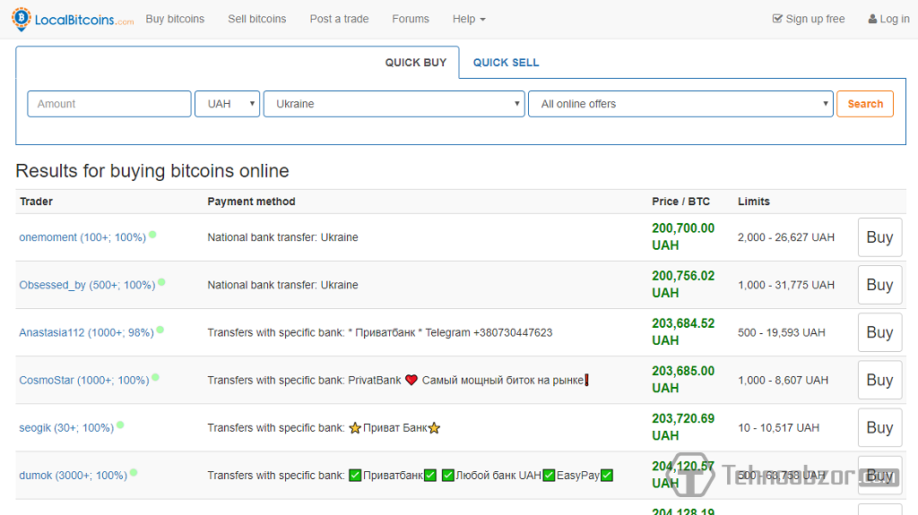The height and width of the screenshot is (515, 918).
Task: Open Buy bitcoins page
Action: 175,19
